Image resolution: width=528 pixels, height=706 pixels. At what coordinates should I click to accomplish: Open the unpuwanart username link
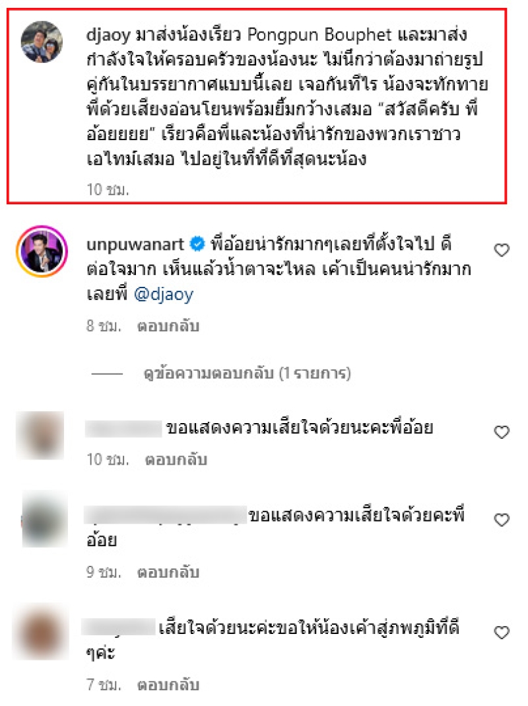[x=135, y=245]
